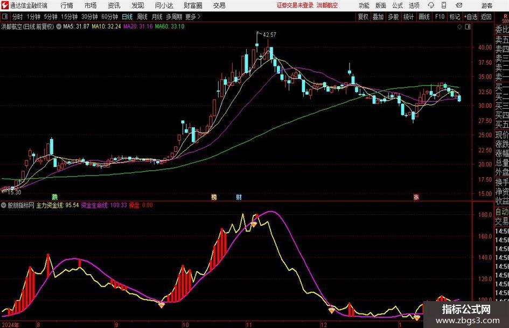Click the MA20: 31.16 label
Image resolution: width=509 pixels, height=328 pixels.
pos(138,26)
